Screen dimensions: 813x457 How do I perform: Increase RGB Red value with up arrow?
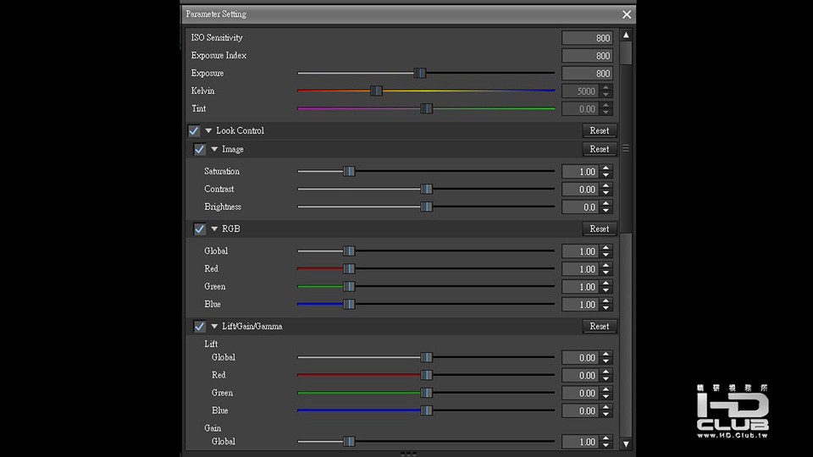pyautogui.click(x=606, y=265)
